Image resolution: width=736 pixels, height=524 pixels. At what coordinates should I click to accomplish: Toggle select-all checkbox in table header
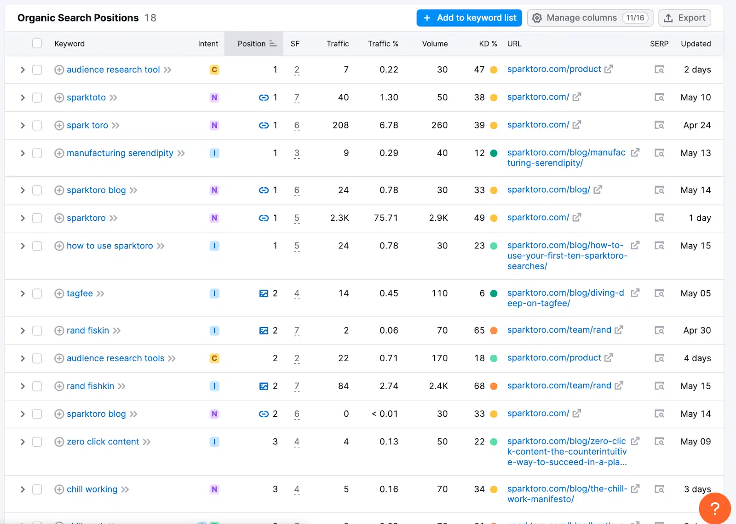pyautogui.click(x=37, y=43)
